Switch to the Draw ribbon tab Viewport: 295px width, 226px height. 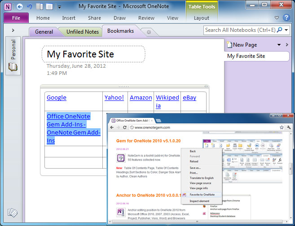(119, 18)
